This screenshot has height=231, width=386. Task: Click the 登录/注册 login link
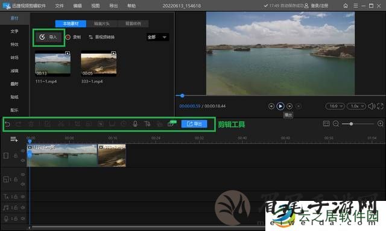pyautogui.click(x=317, y=5)
